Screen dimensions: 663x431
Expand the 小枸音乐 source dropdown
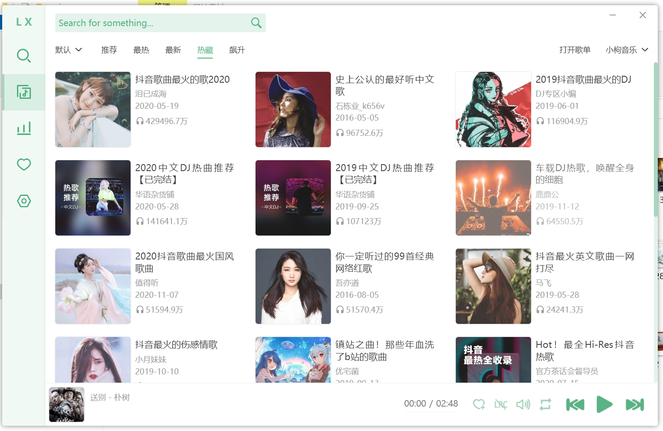(x=626, y=50)
